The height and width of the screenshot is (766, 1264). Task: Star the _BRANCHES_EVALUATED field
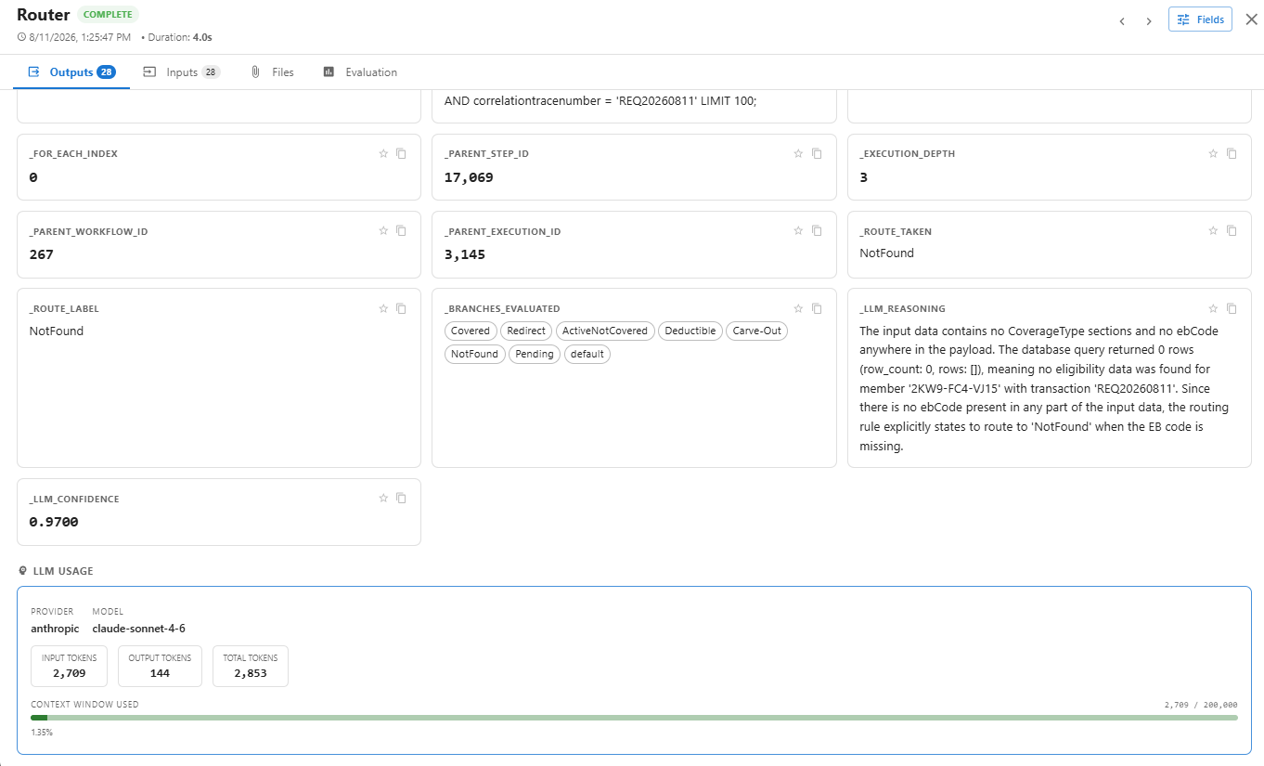click(798, 308)
